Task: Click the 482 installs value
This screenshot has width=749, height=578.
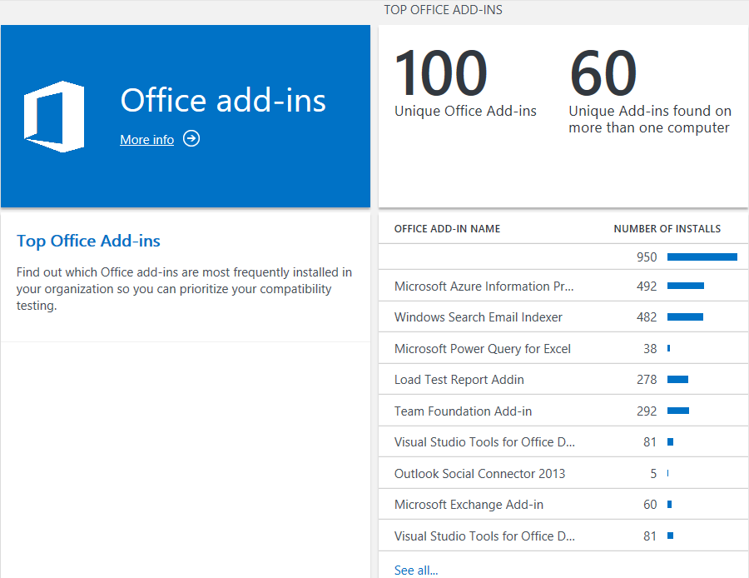Action: point(647,317)
